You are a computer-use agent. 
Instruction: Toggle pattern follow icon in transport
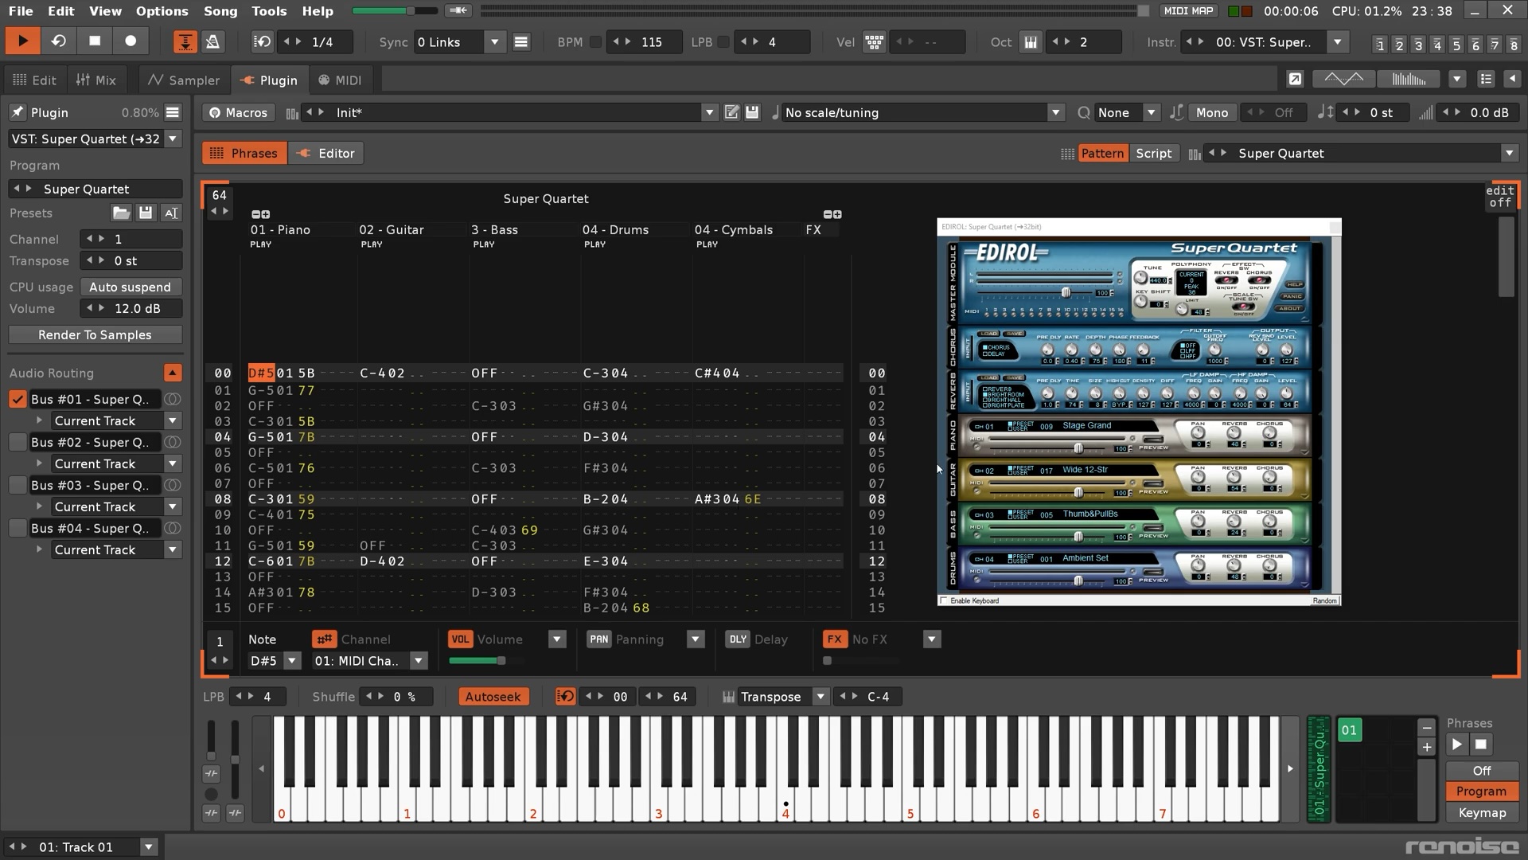click(x=185, y=41)
